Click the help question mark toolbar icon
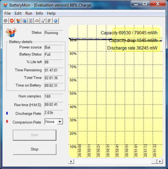Image resolution: width=168 pixels, height=169 pixels. (x=56, y=21)
